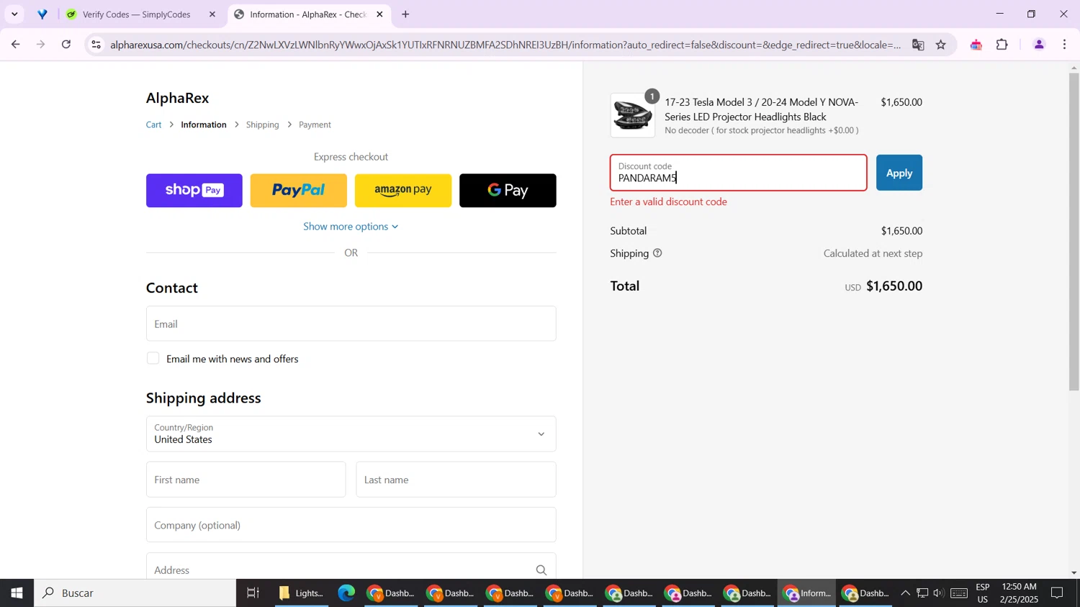Open the tab search dropdown arrow
The width and height of the screenshot is (1080, 607).
(14, 14)
